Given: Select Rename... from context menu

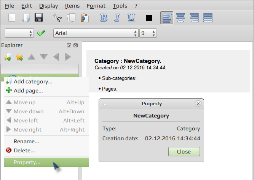Looking at the screenshot, I should (x=46, y=141).
